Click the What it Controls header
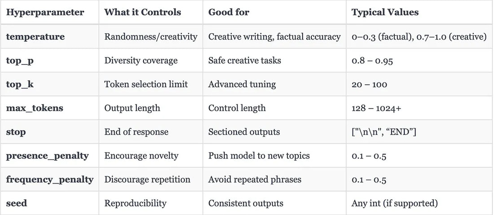494x215 pixels. [143, 12]
